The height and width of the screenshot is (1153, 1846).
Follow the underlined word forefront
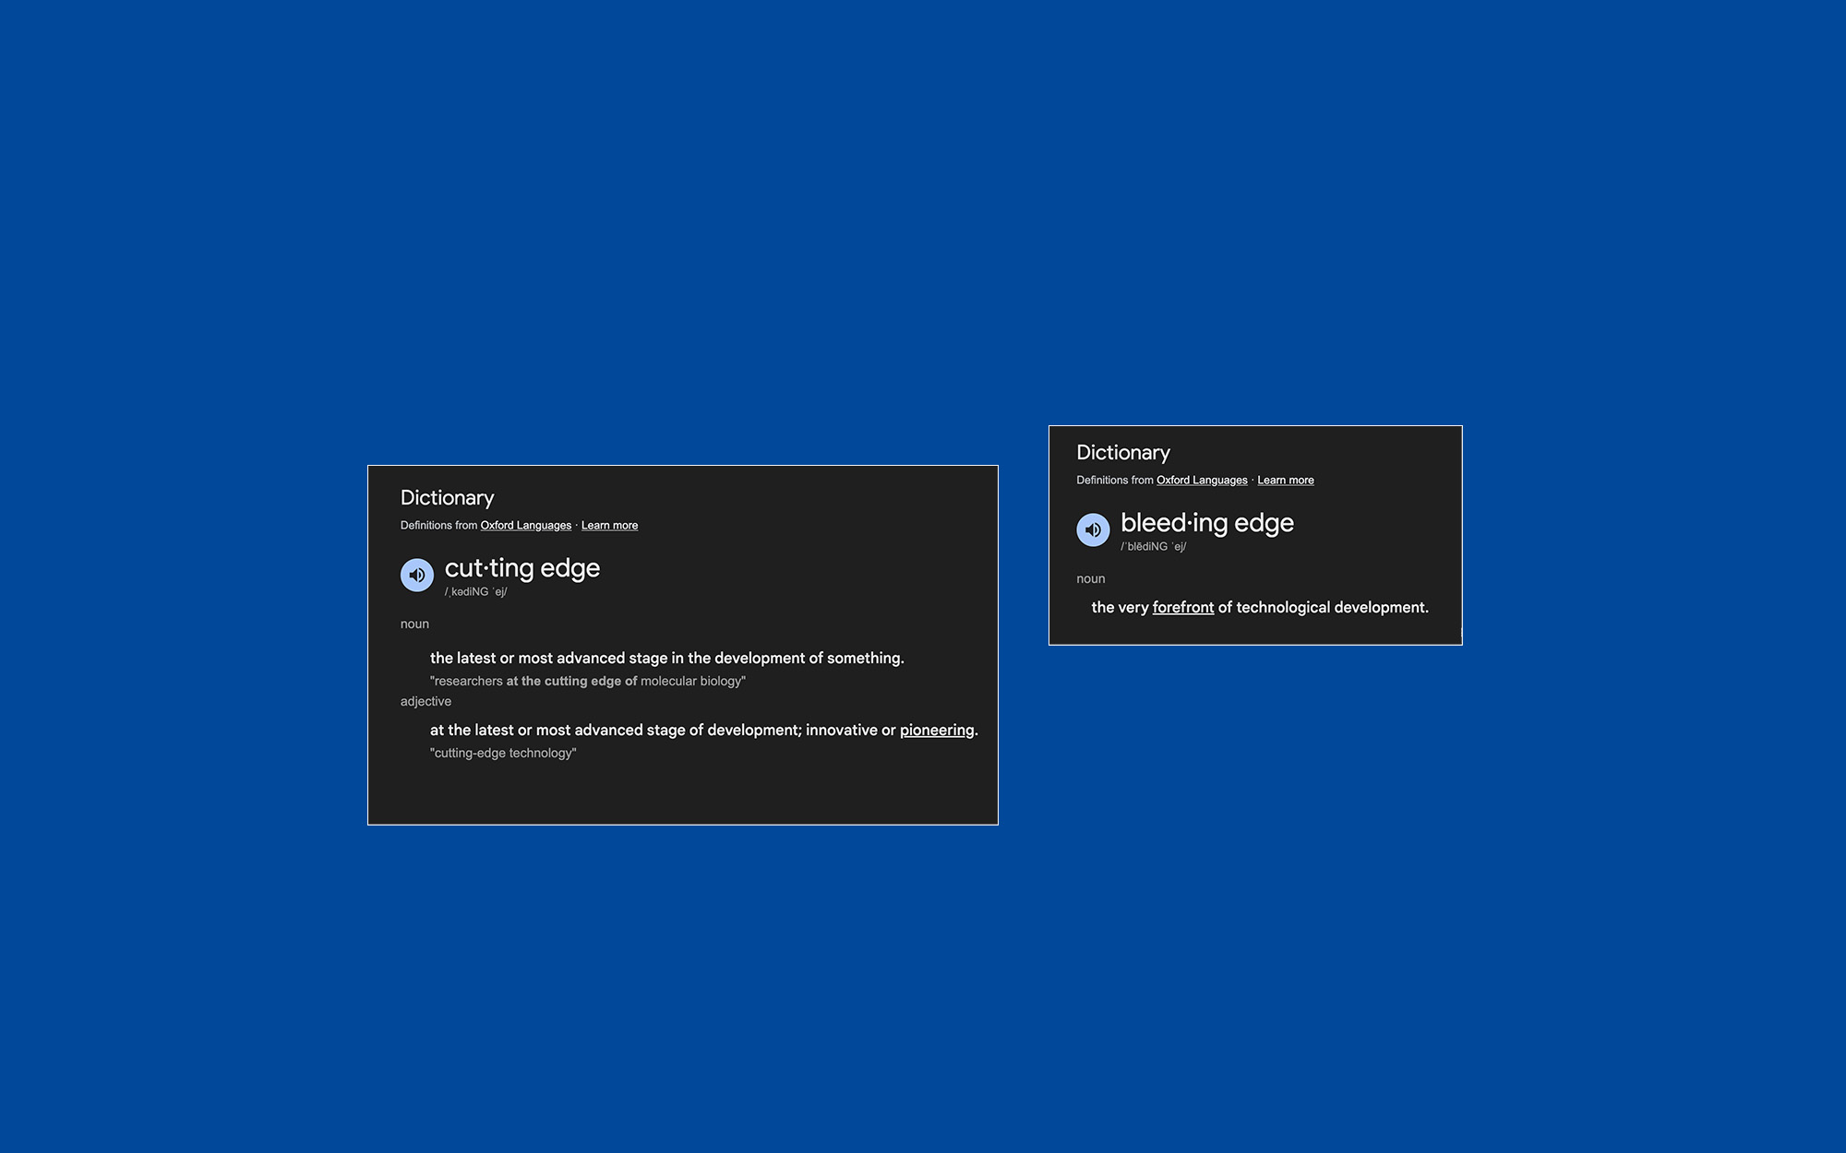[1183, 608]
